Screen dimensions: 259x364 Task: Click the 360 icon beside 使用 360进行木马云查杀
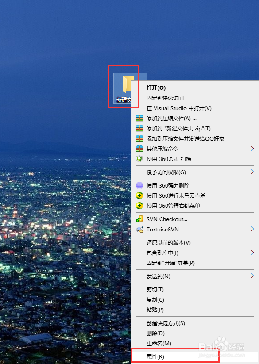139,195
